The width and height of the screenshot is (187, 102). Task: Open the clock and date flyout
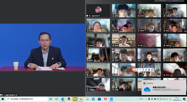pos(177,99)
